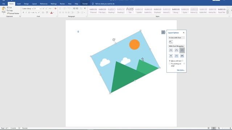Switch to the Layout tab
Screen dimensions: 232x130
34,4
